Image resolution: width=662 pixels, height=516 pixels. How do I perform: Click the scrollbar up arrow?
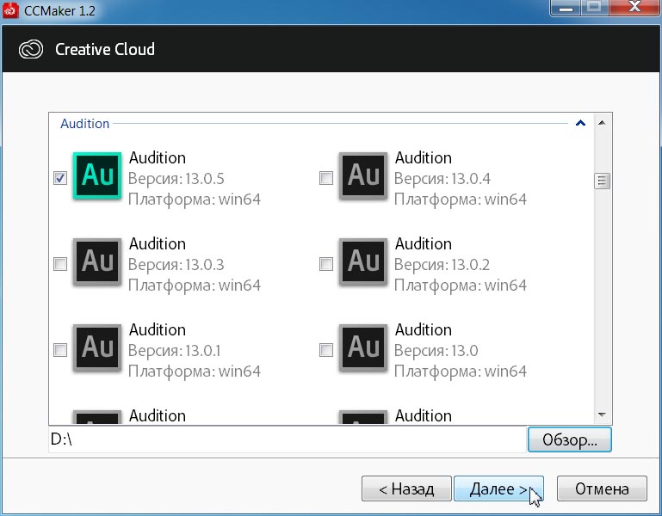[x=602, y=123]
